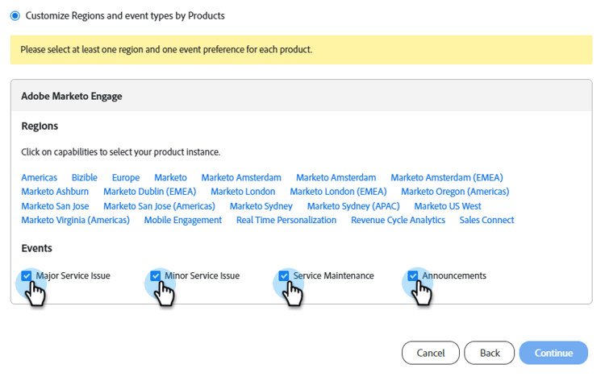
Task: Select Marketo Dublin (EMEA) link
Action: tap(150, 192)
